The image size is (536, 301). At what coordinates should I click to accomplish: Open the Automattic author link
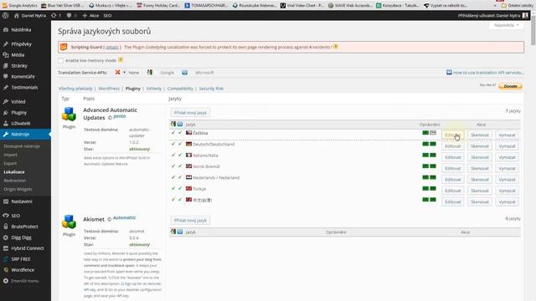pyautogui.click(x=124, y=217)
